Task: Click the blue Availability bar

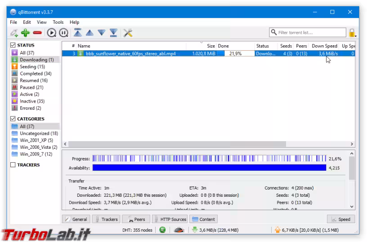Action: coord(209,168)
